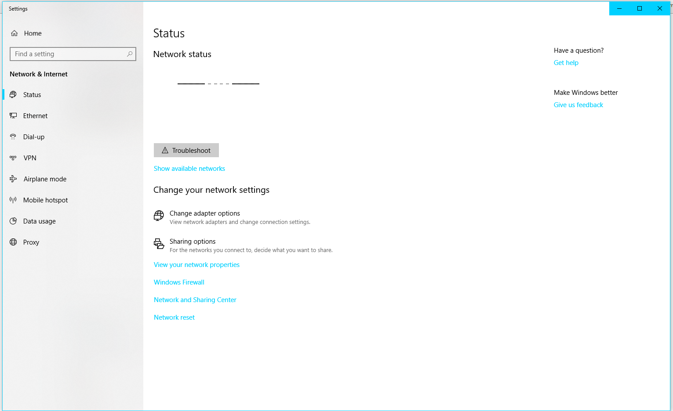Click Give us feedback link
The image size is (673, 411).
tap(578, 105)
